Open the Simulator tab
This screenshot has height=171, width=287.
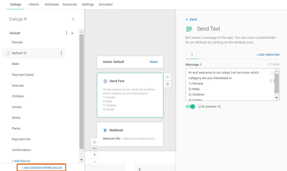pyautogui.click(x=106, y=4)
